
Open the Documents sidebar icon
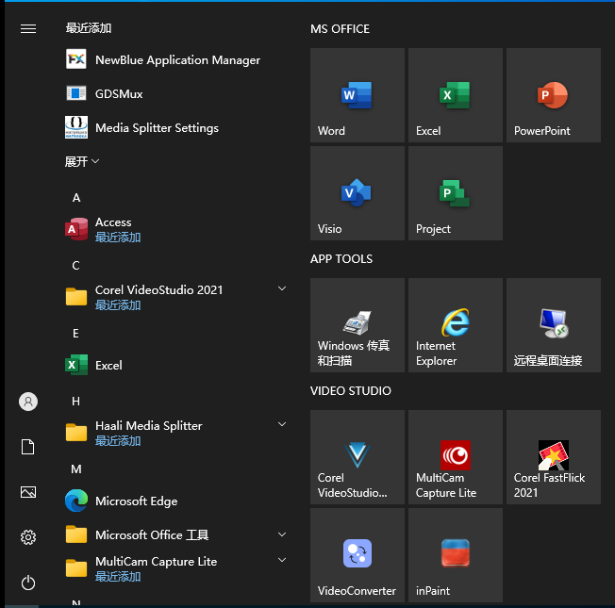28,447
